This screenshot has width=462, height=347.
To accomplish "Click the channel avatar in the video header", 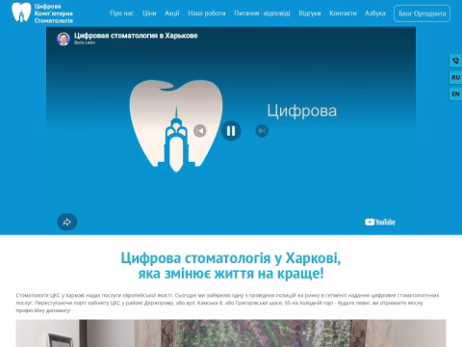I will click(64, 39).
